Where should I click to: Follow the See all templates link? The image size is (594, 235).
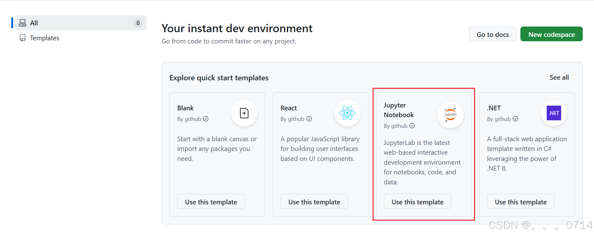tap(559, 77)
